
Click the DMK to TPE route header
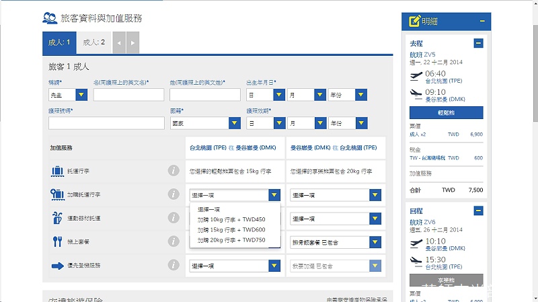click(x=334, y=147)
